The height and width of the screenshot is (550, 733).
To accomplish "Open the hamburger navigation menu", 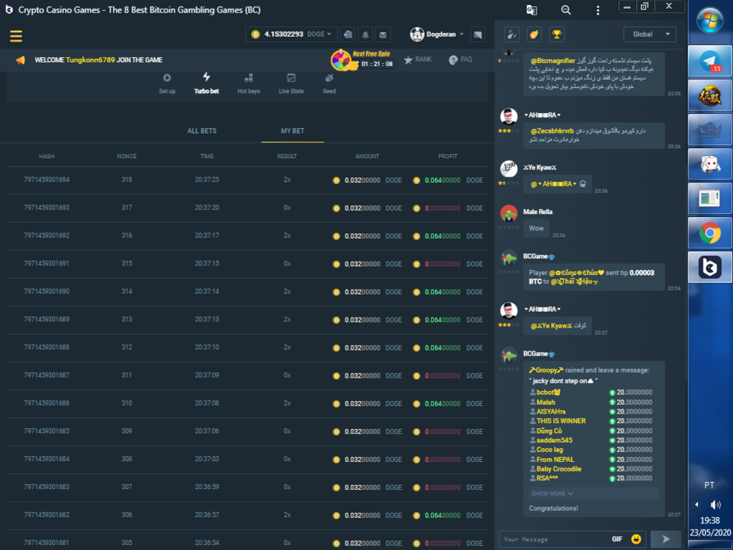I will [x=15, y=35].
